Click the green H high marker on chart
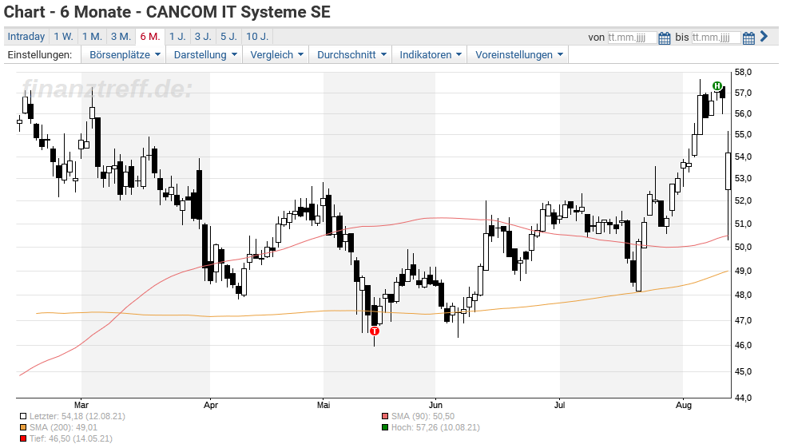The image size is (786, 448). coord(717,85)
